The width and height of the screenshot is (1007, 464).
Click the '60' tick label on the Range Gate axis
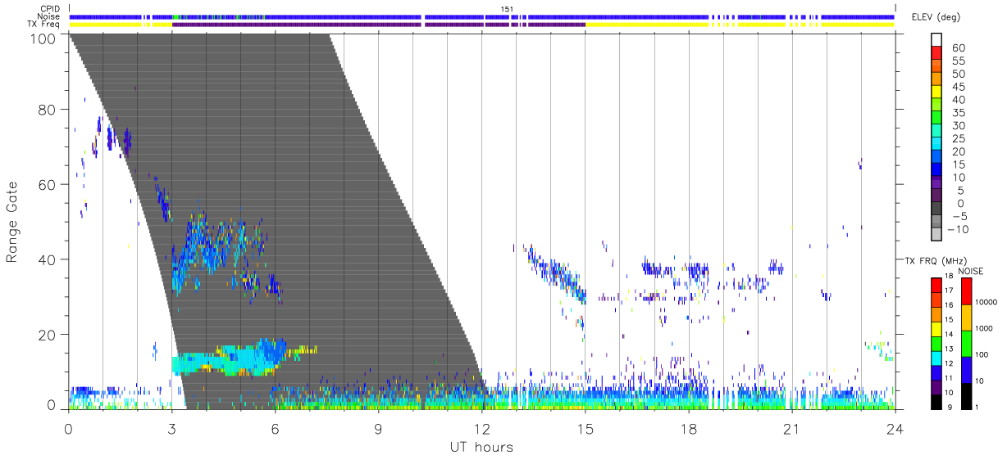[x=48, y=185]
